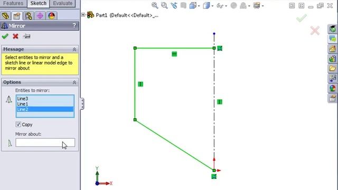Cancel the Mirror with red X
The width and height of the screenshot is (338, 190).
click(x=15, y=36)
